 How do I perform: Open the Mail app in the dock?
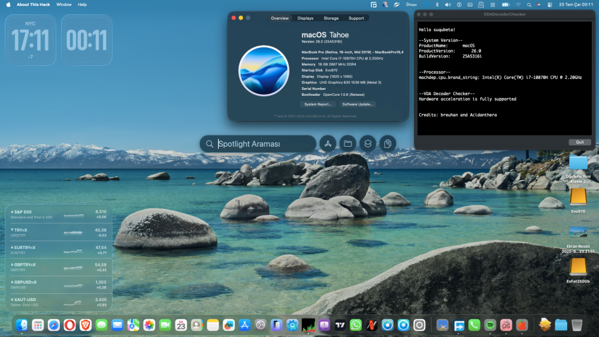pyautogui.click(x=117, y=325)
